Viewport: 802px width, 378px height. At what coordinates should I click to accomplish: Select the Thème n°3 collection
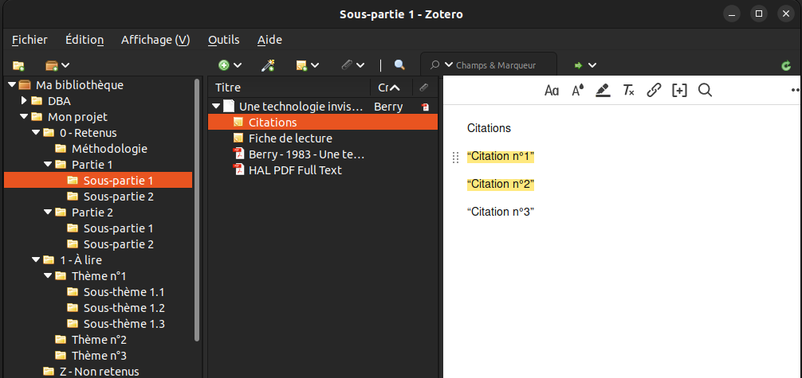point(99,356)
